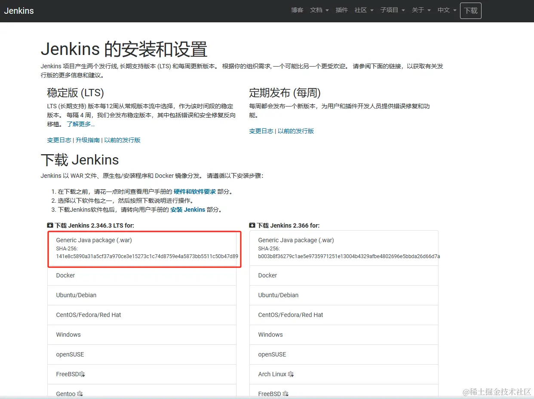Open the 安装 Jenkins handbook link
The width and height of the screenshot is (534, 399).
(x=188, y=210)
